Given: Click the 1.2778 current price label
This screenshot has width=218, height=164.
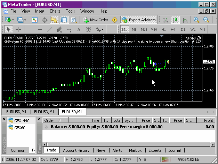Looking at the screenshot, I should (x=209, y=62).
